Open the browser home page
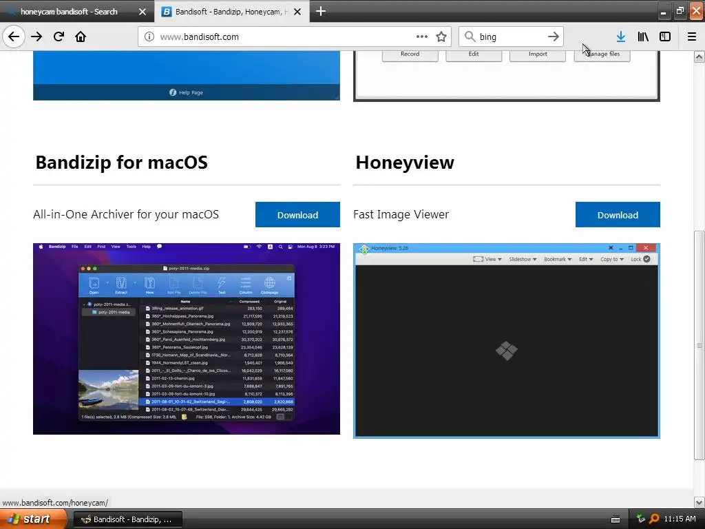 coord(81,37)
